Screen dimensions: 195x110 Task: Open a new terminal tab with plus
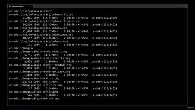(35, 6)
